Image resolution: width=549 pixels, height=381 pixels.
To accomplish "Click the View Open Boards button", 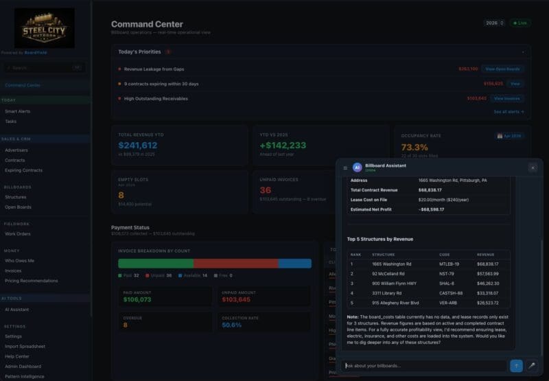I will click(503, 69).
